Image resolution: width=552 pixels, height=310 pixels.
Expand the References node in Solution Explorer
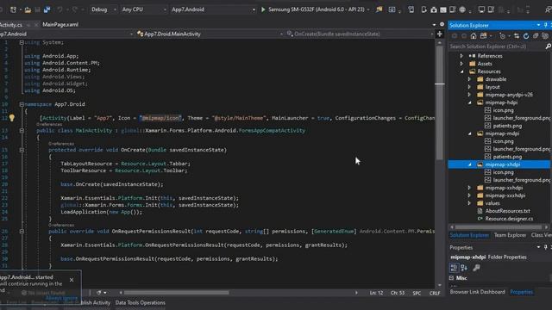click(x=461, y=56)
